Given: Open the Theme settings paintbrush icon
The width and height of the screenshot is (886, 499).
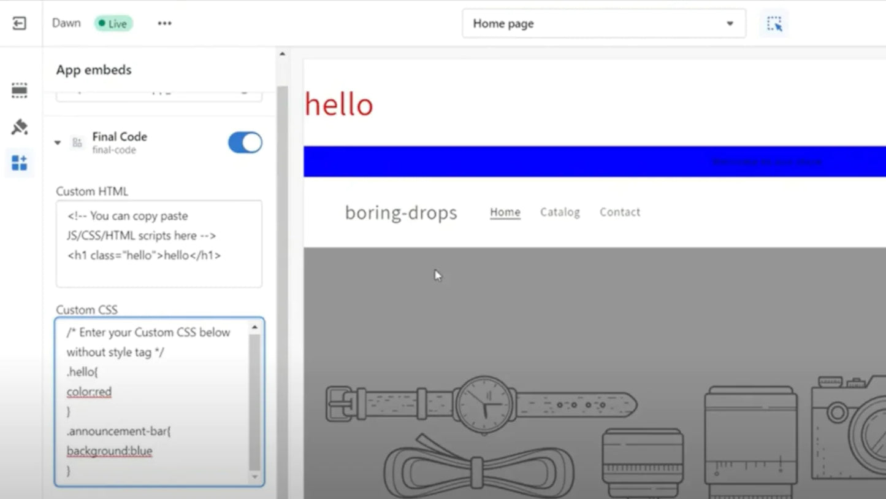Looking at the screenshot, I should tap(20, 127).
